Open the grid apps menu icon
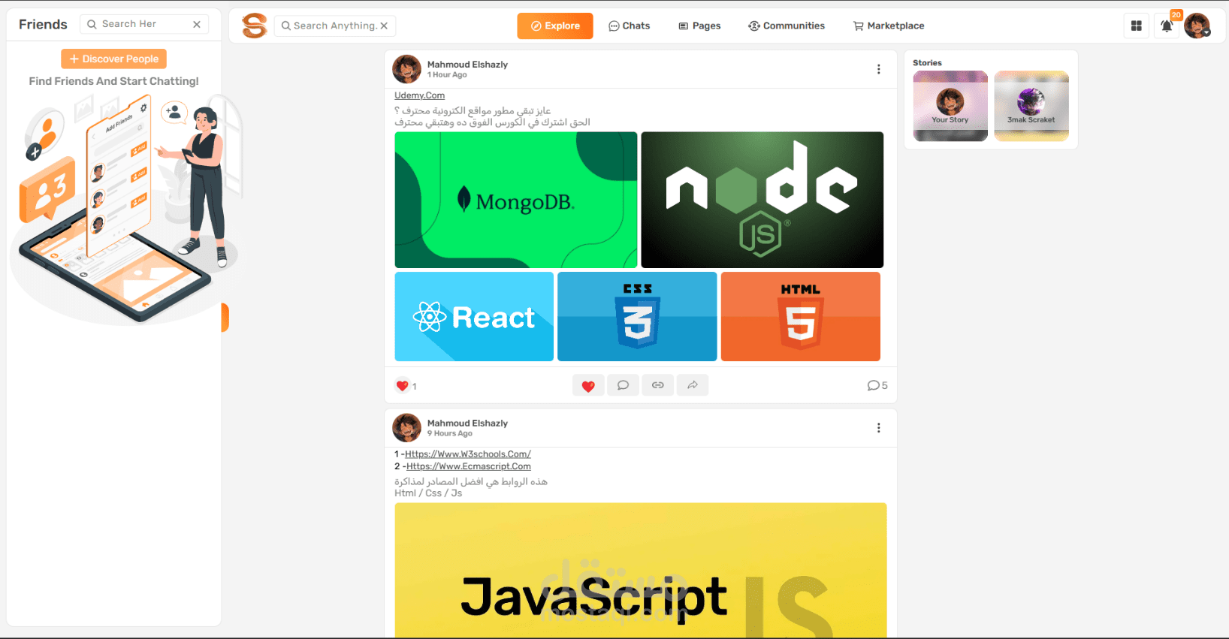 click(1137, 26)
